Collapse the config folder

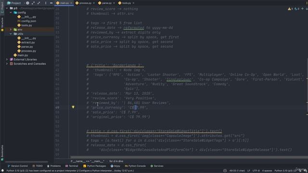click(x=11, y=12)
